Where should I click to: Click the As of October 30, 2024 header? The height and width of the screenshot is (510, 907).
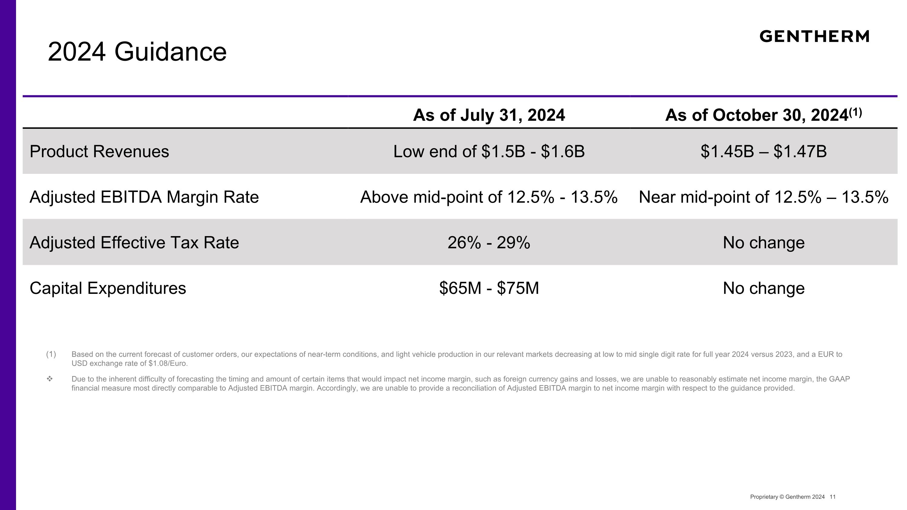click(x=764, y=115)
